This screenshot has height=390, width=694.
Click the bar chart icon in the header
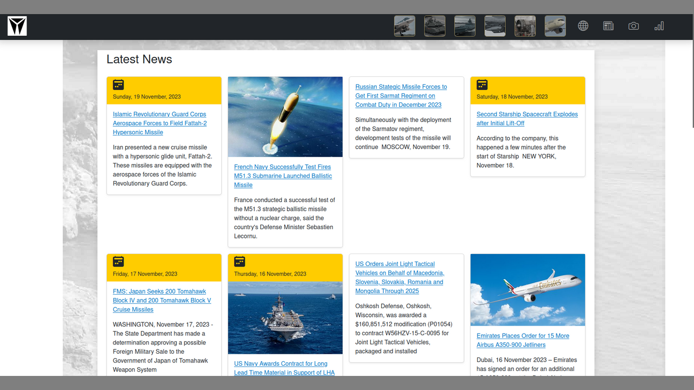(659, 26)
